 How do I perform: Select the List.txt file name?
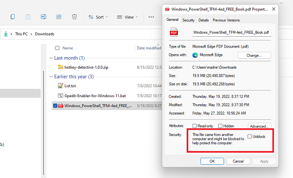[x=70, y=86]
